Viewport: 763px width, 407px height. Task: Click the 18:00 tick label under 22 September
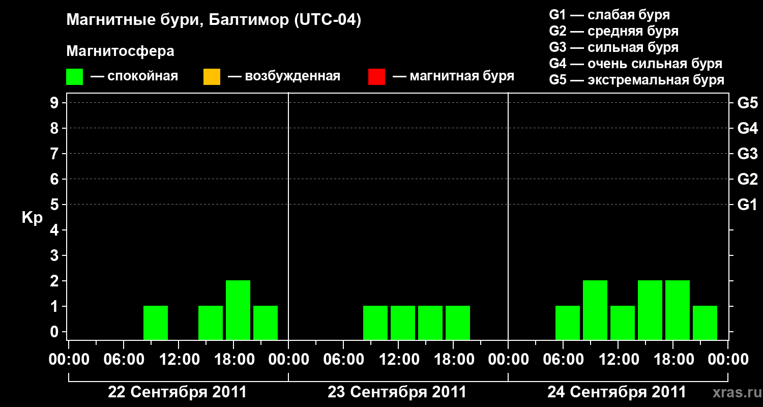234,360
